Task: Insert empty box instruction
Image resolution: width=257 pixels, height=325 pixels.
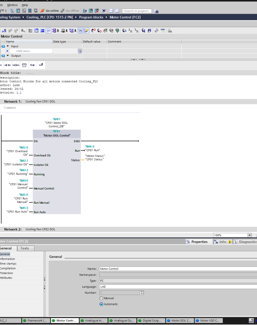Action: point(24,65)
